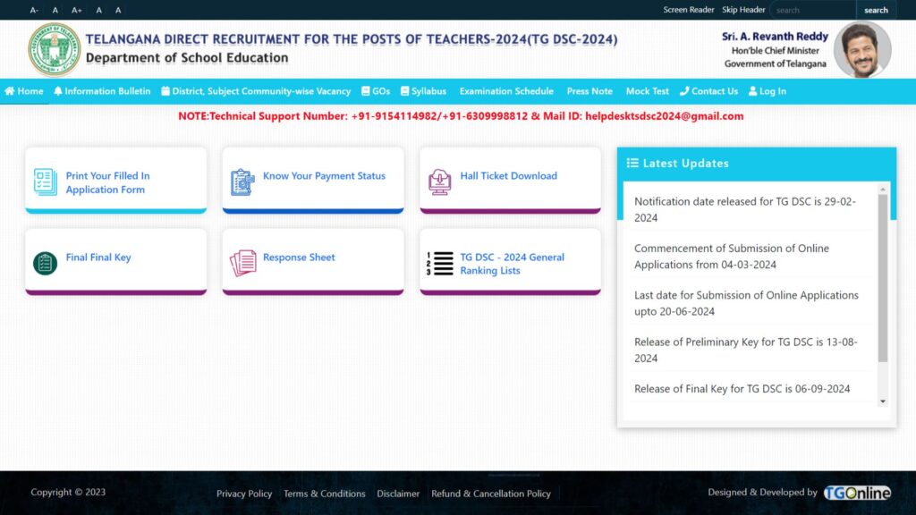
Task: Open the Terms & Conditions footer link
Action: click(324, 494)
